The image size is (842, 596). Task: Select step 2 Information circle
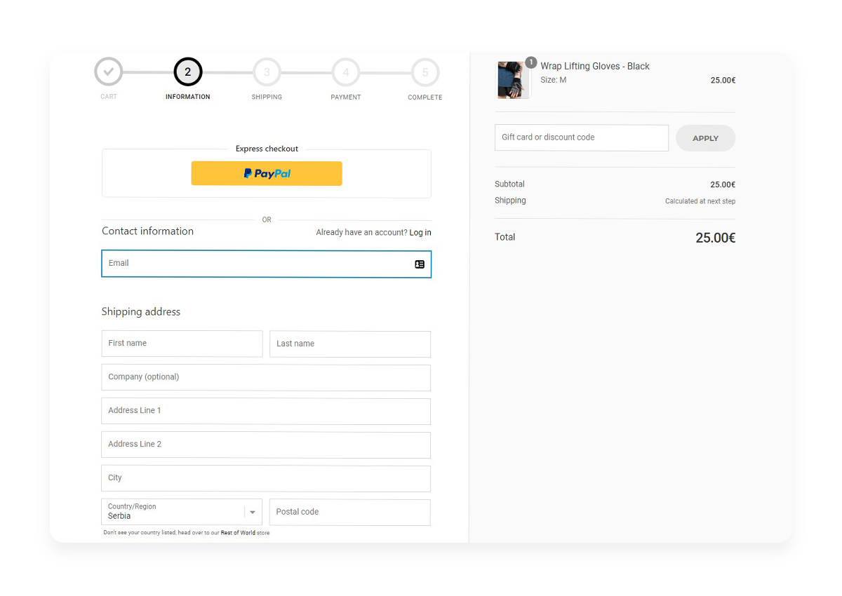pos(187,72)
